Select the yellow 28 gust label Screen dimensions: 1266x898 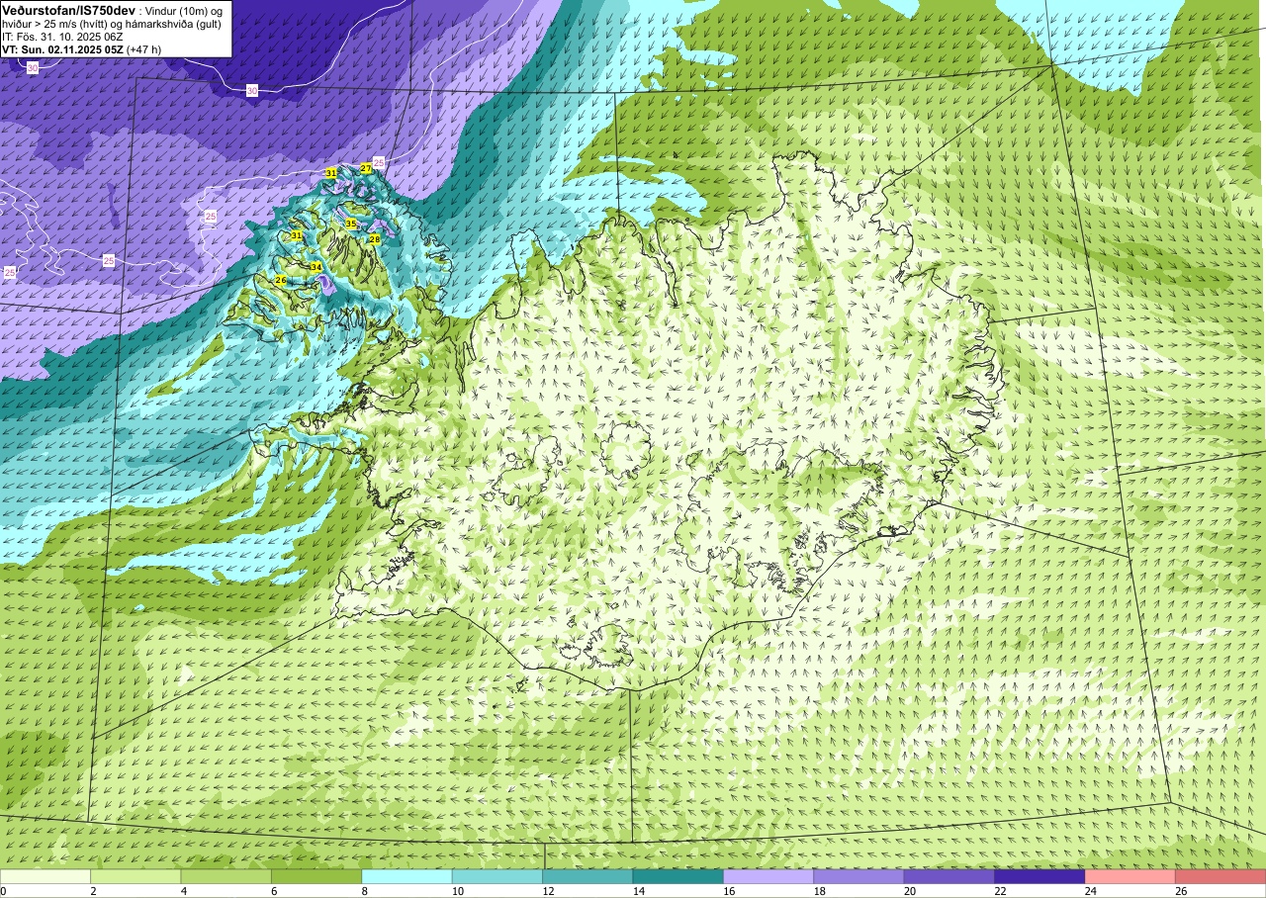click(375, 239)
